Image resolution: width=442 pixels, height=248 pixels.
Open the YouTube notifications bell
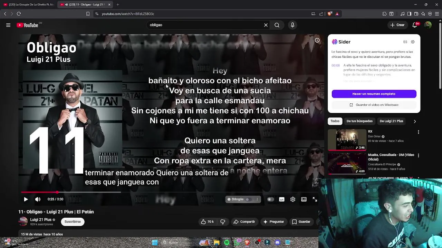(x=415, y=25)
